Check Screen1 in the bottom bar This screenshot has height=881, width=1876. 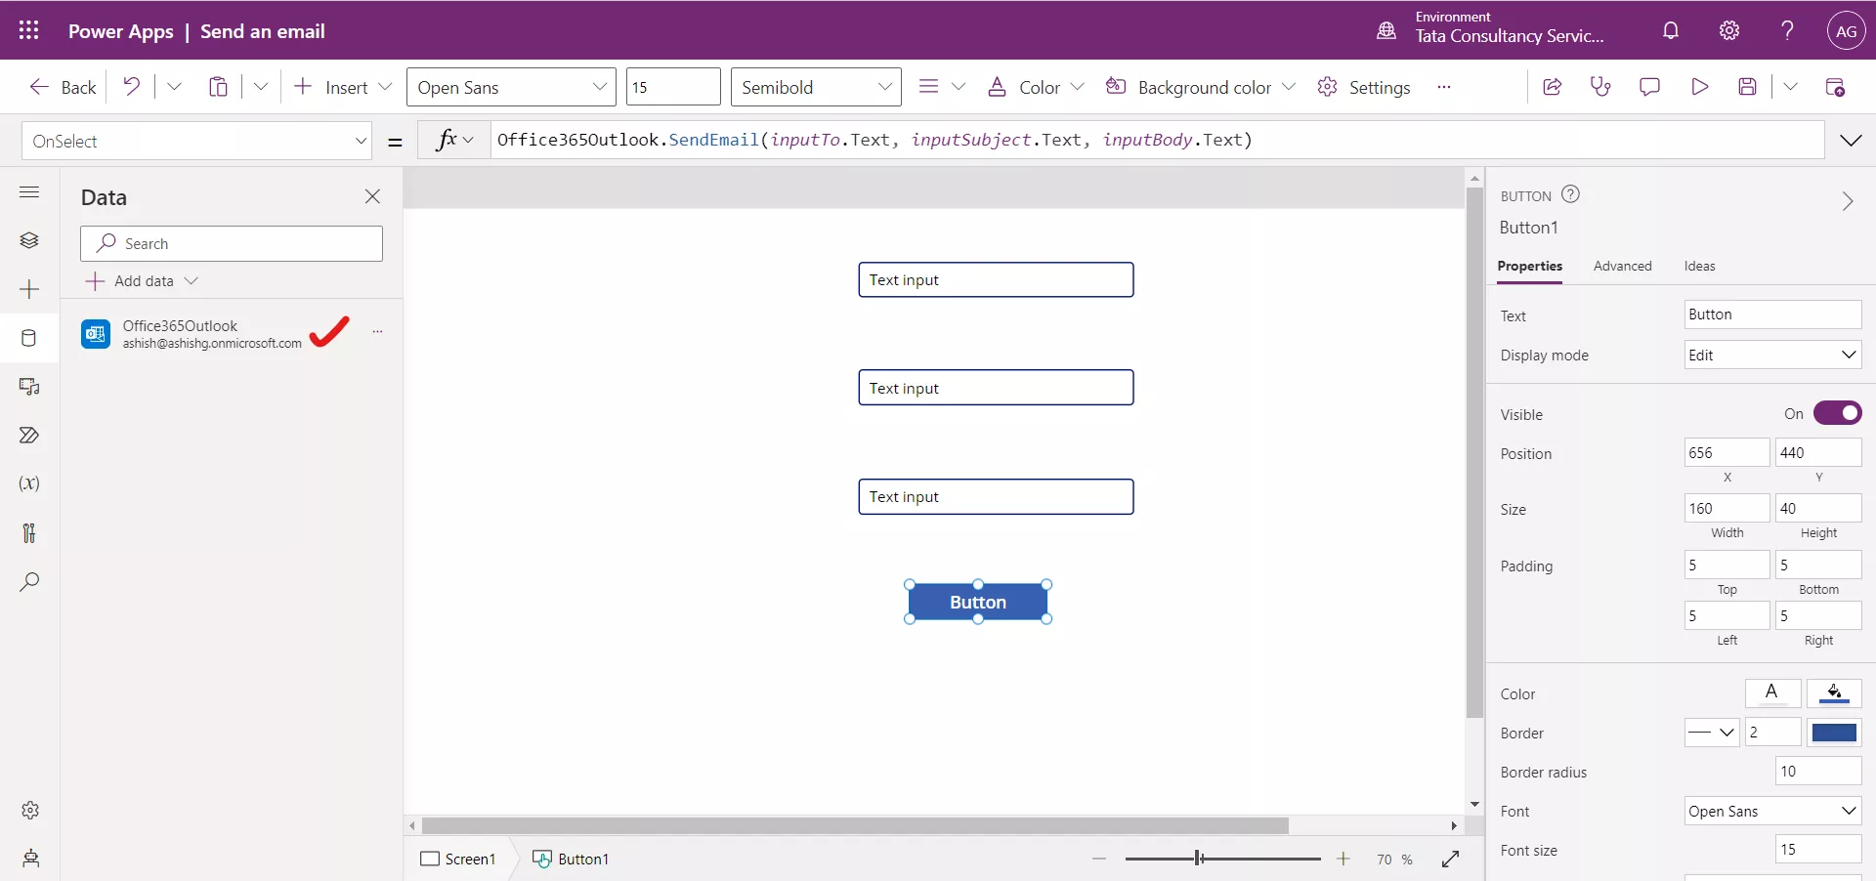457,860
